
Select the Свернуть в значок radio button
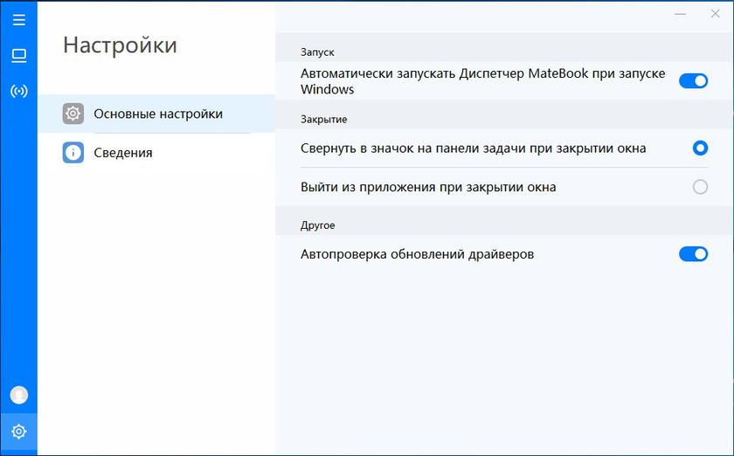(x=700, y=149)
